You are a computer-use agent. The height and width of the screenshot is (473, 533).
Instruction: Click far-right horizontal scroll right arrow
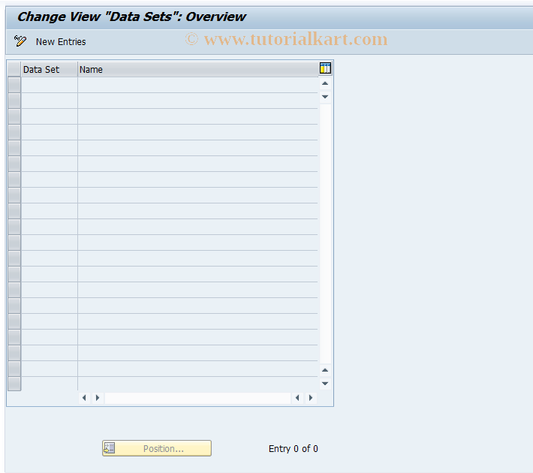coord(311,397)
